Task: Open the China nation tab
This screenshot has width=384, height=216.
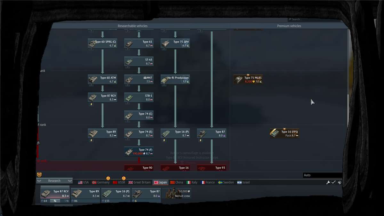Action: pyautogui.click(x=177, y=182)
